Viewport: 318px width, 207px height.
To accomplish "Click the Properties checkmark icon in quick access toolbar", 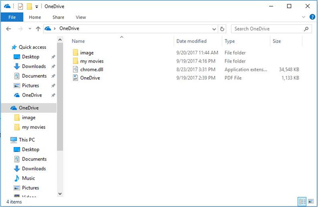I will [20, 6].
